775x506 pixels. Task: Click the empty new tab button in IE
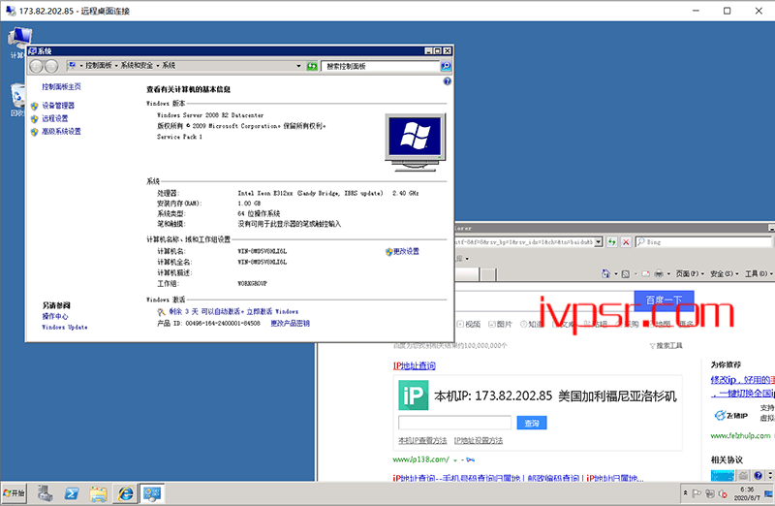(488, 274)
